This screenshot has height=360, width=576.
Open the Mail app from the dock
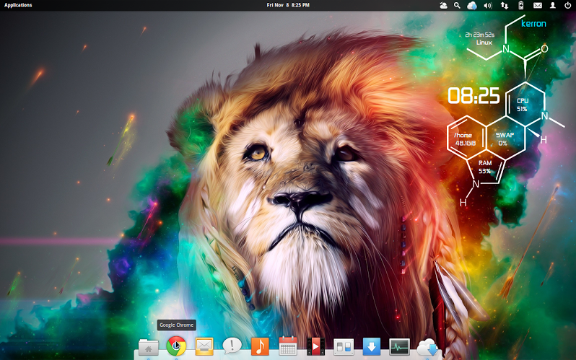(x=204, y=346)
